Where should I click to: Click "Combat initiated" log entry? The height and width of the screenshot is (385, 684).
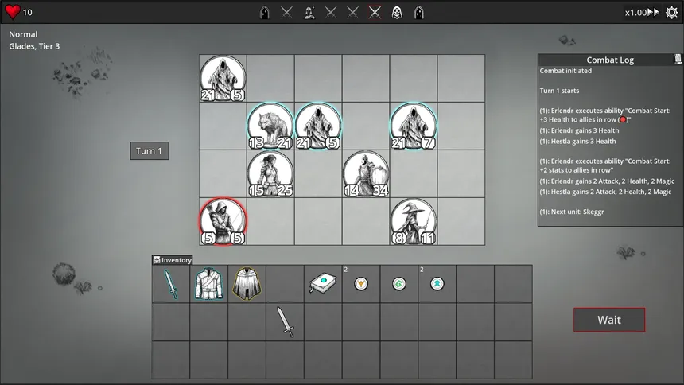pyautogui.click(x=565, y=71)
